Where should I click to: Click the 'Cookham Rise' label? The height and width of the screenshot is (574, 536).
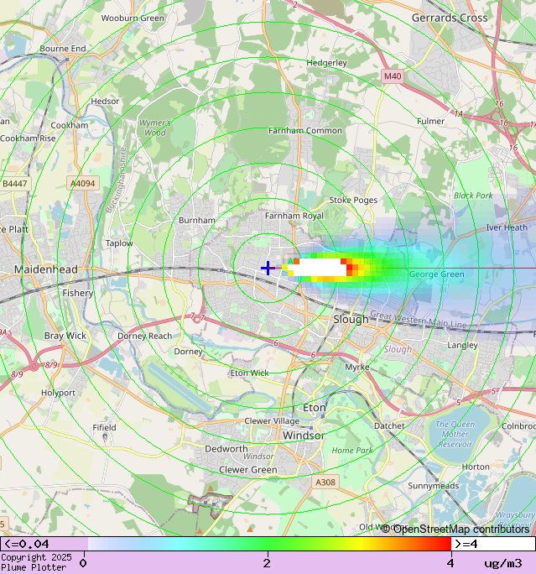(x=28, y=138)
